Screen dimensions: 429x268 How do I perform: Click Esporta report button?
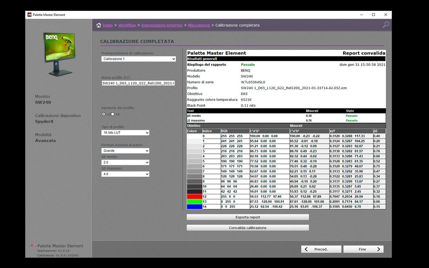click(x=248, y=217)
